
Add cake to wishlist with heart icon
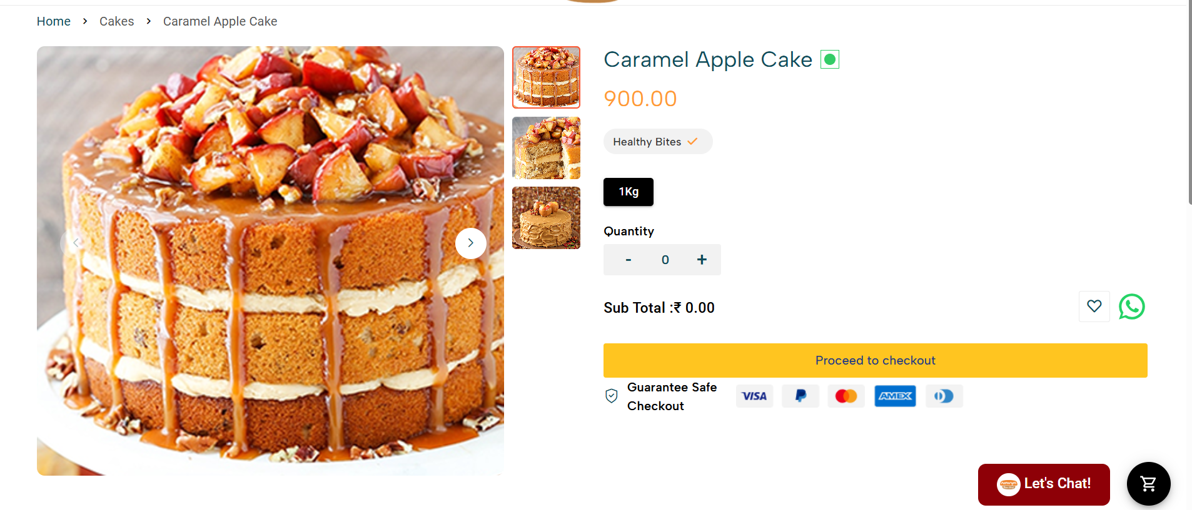point(1094,306)
